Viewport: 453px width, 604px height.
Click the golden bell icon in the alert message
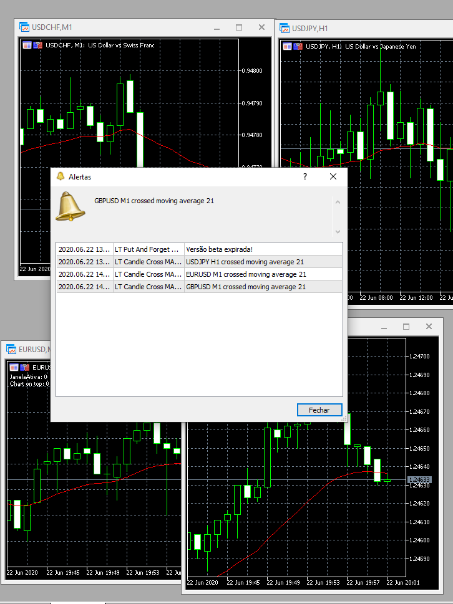[x=70, y=206]
